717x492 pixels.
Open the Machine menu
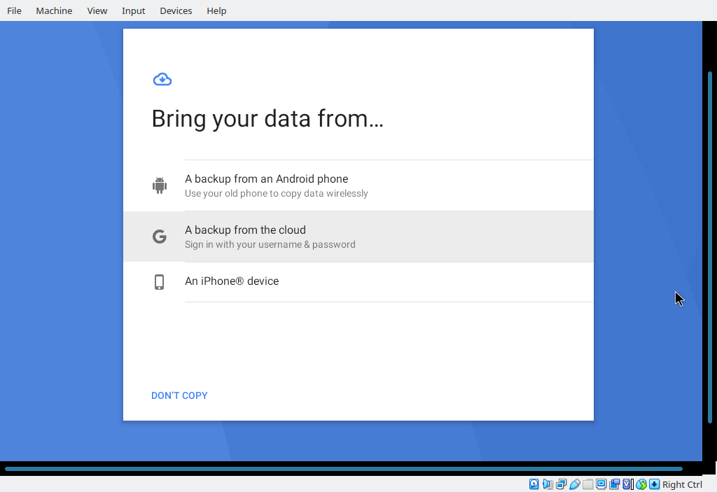click(x=54, y=10)
